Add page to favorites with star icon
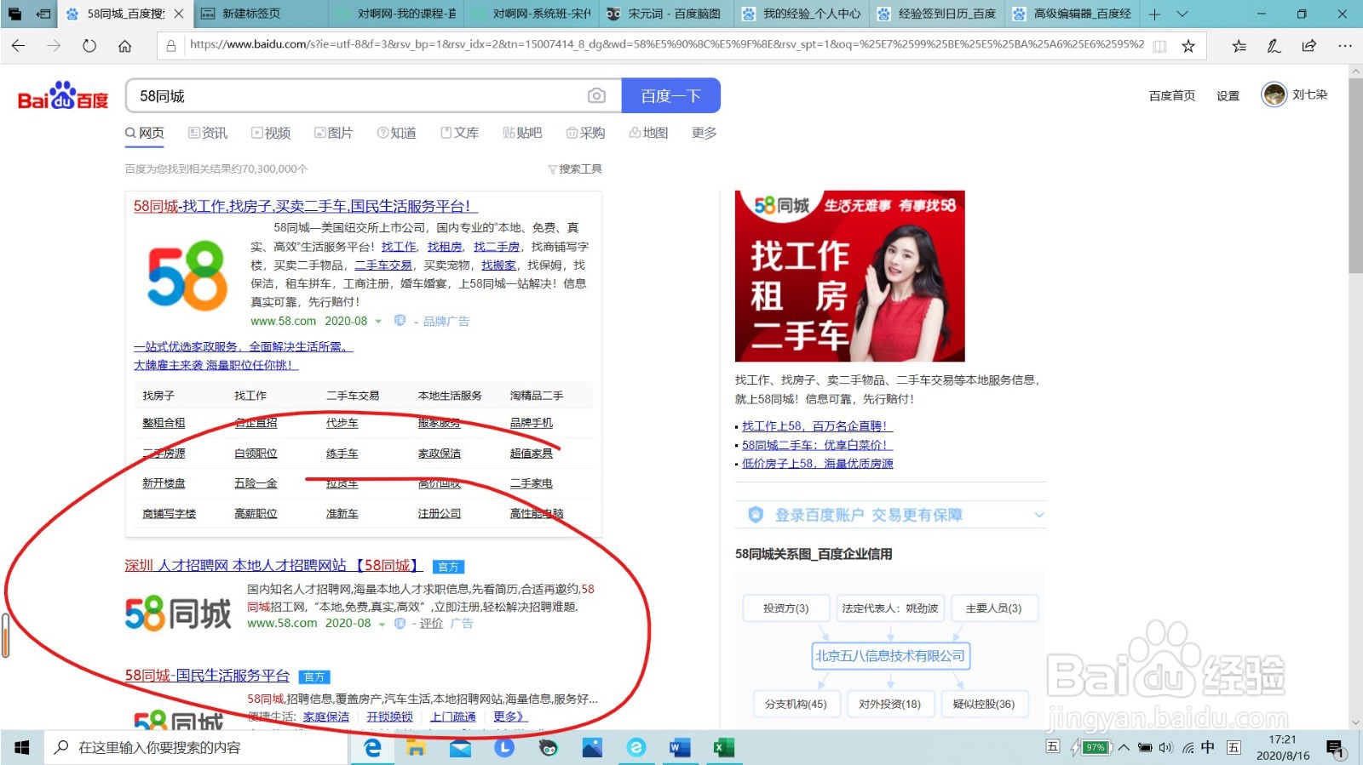Screen dimensions: 1363x765 tap(1188, 46)
